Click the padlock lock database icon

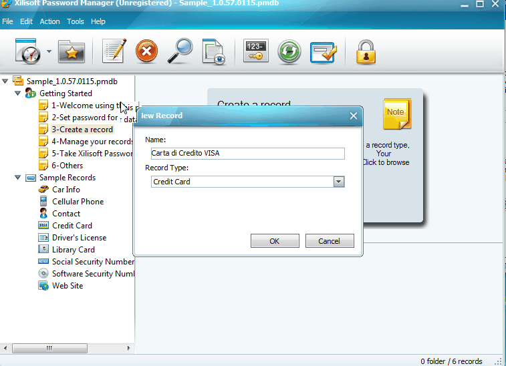point(366,51)
